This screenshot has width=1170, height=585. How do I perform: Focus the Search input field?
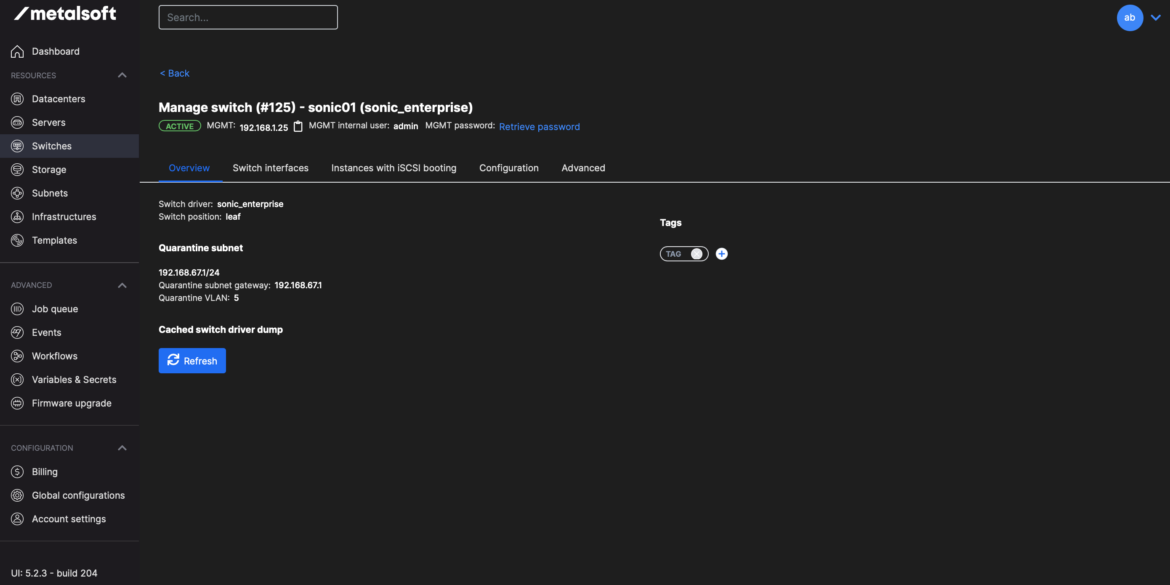coord(248,17)
